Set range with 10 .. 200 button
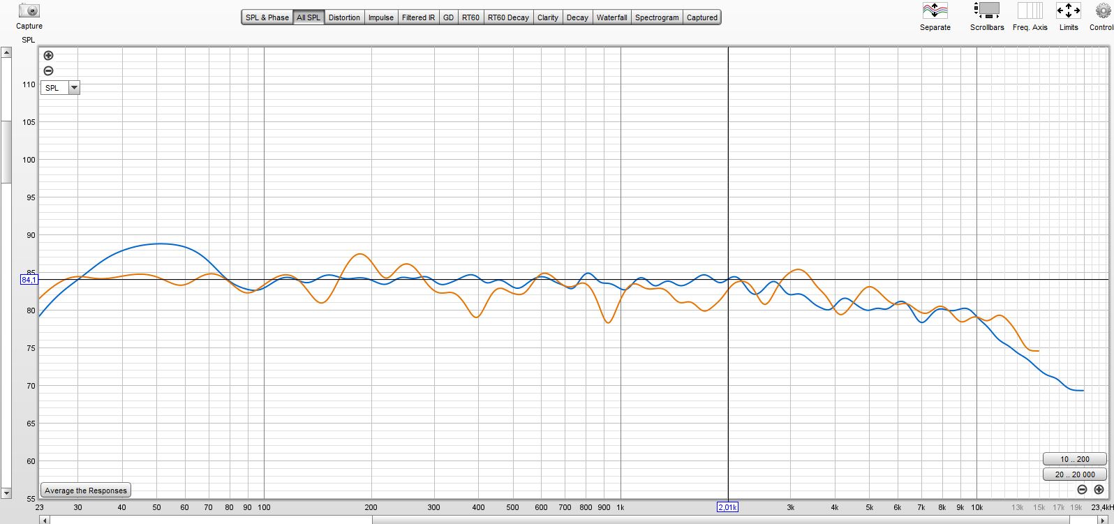This screenshot has width=1114, height=524. pyautogui.click(x=1074, y=459)
